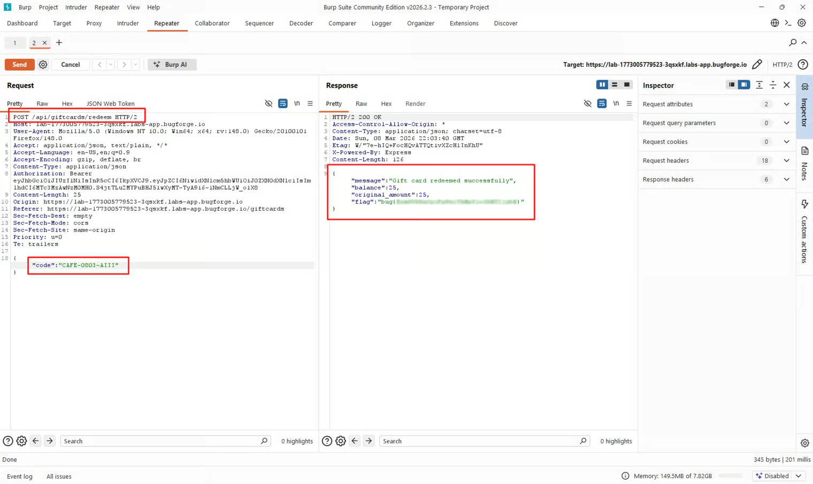This screenshot has height=484, width=813.
Task: Open the Request pane options menu icon
Action: click(310, 104)
